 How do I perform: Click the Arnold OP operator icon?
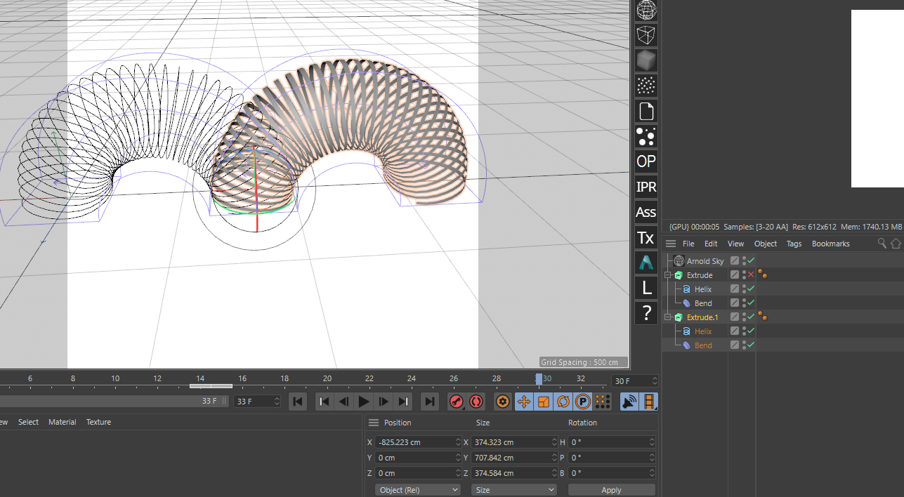(x=646, y=161)
